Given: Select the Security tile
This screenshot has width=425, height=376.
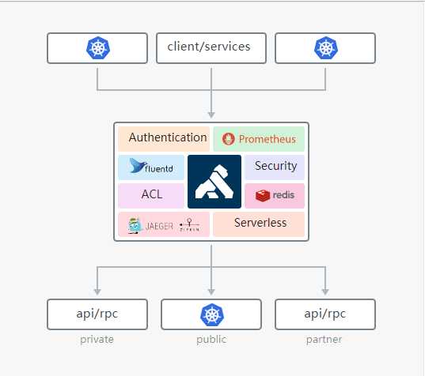Looking at the screenshot, I should 275,167.
